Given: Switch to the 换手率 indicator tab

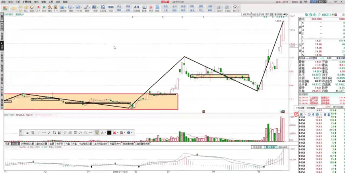Looking at the screenshot, I should tap(60, 144).
